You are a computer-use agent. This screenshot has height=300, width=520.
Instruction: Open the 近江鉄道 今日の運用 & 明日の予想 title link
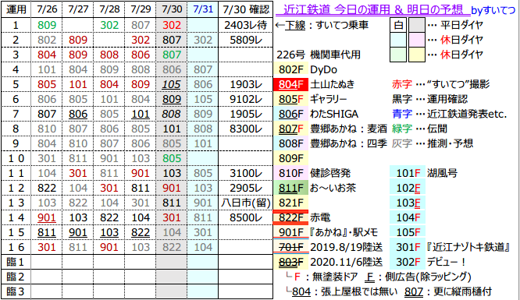373,10
